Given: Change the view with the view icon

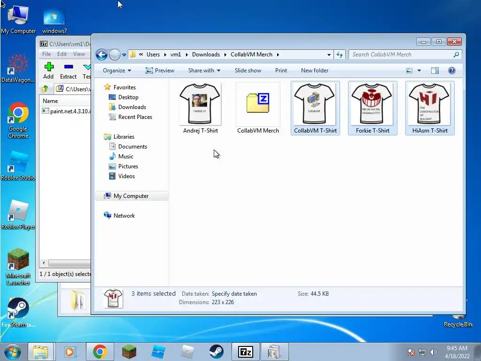Looking at the screenshot, I should [409, 71].
